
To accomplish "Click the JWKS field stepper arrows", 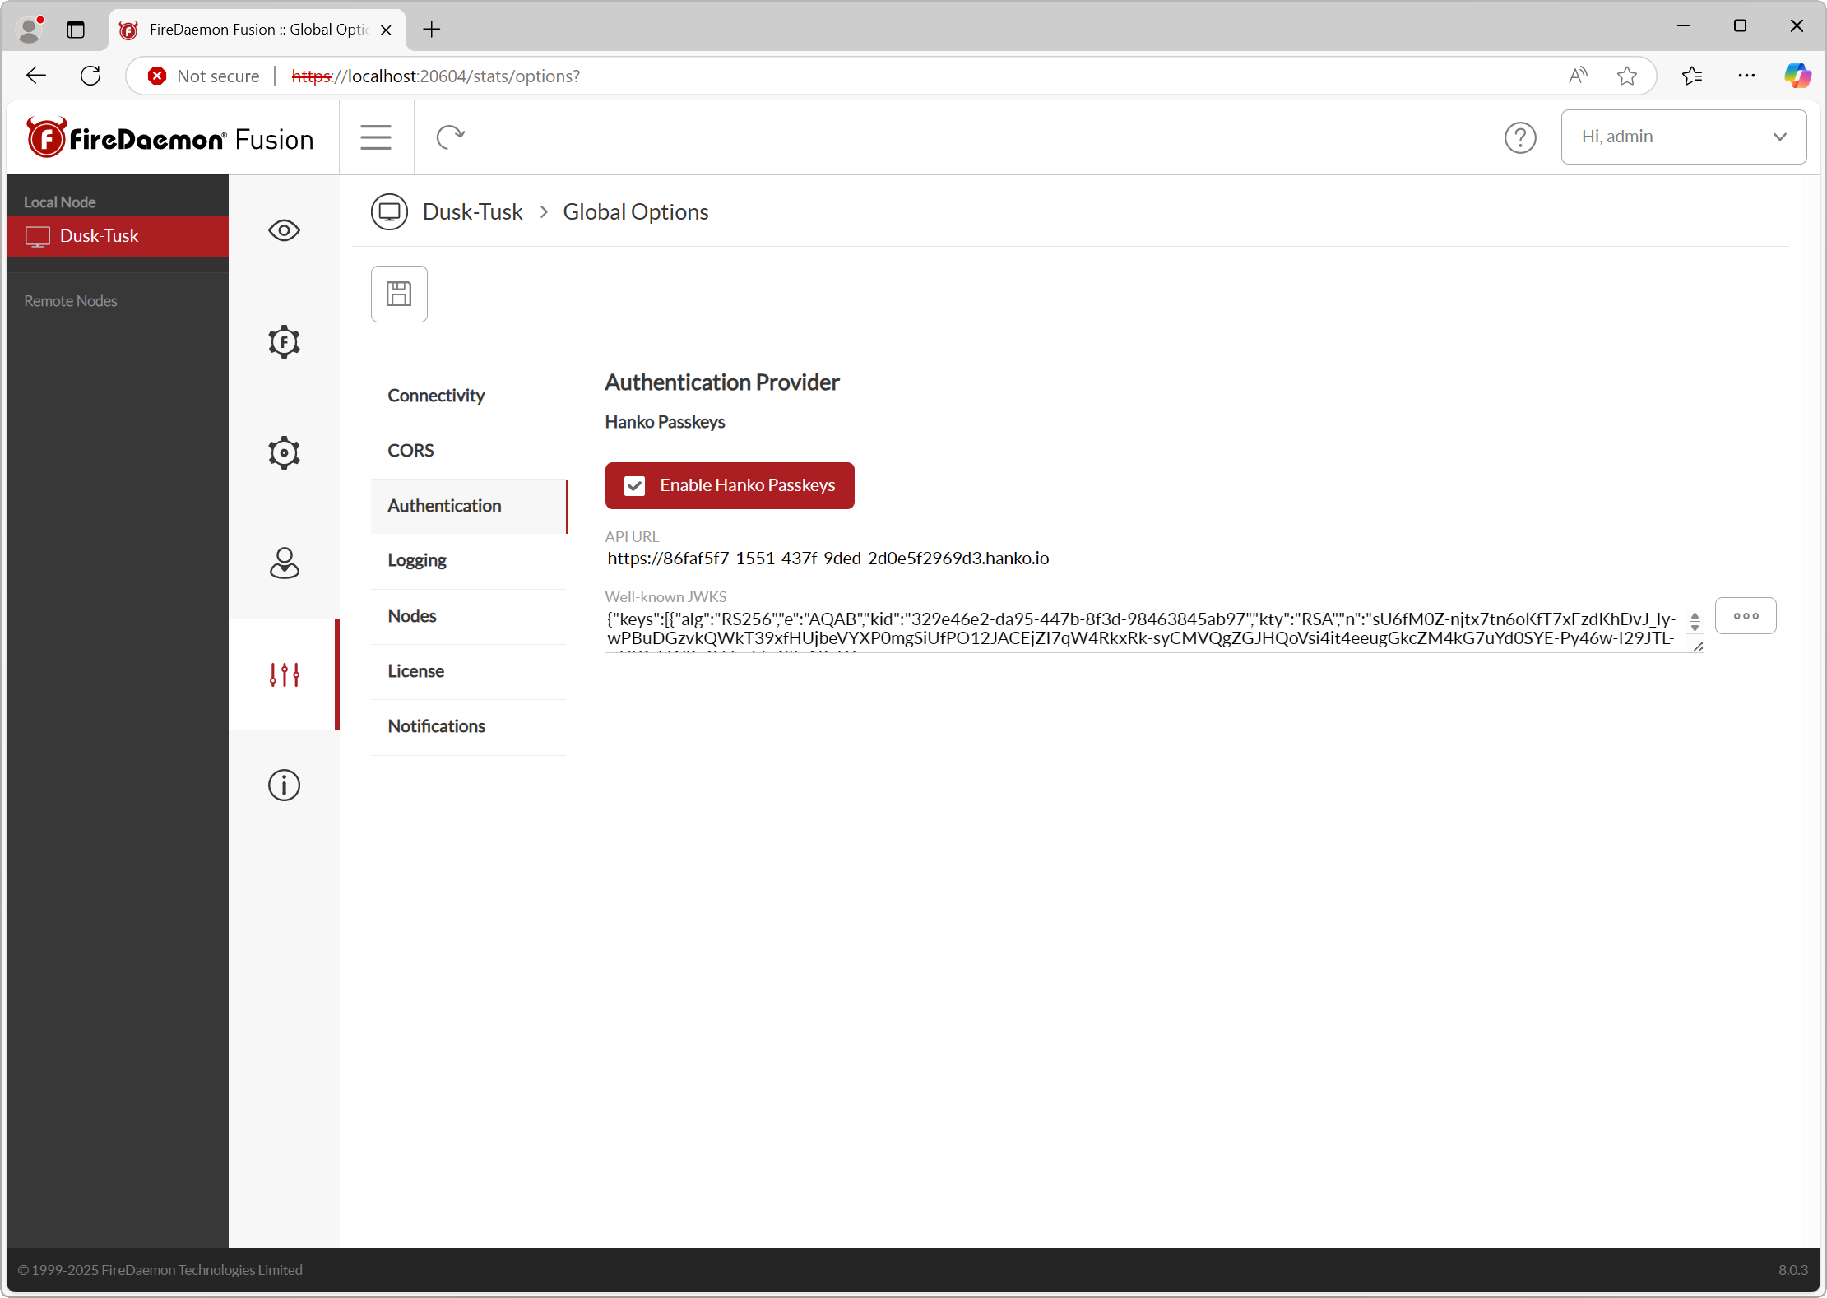I will tap(1695, 622).
